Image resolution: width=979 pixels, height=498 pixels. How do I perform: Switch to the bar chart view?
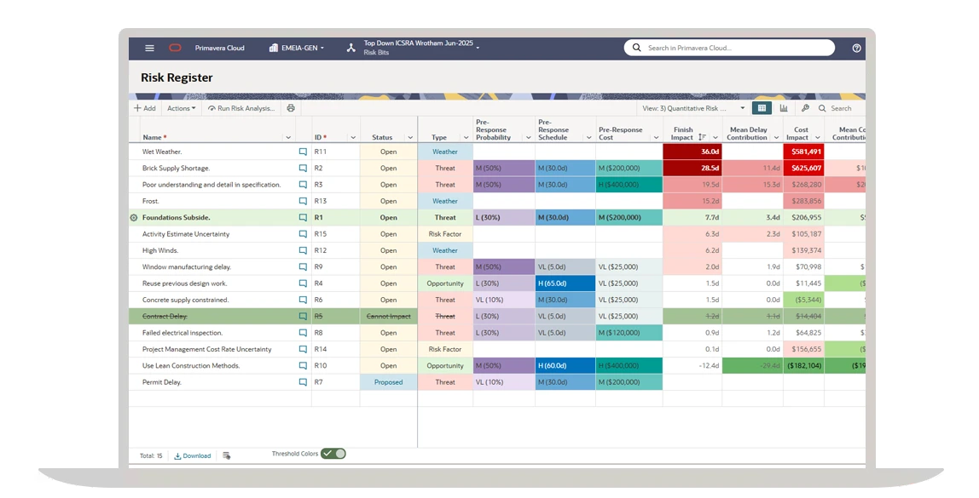781,108
